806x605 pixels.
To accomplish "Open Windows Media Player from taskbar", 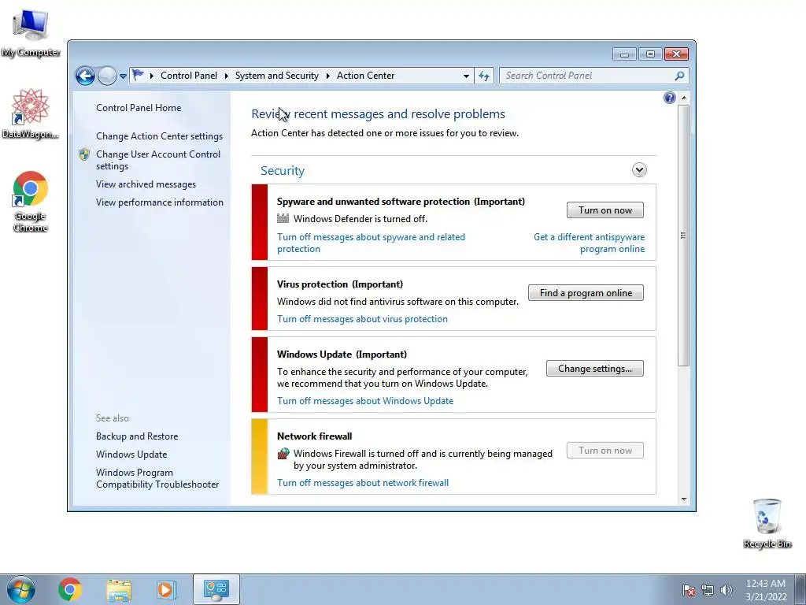I will (x=165, y=589).
